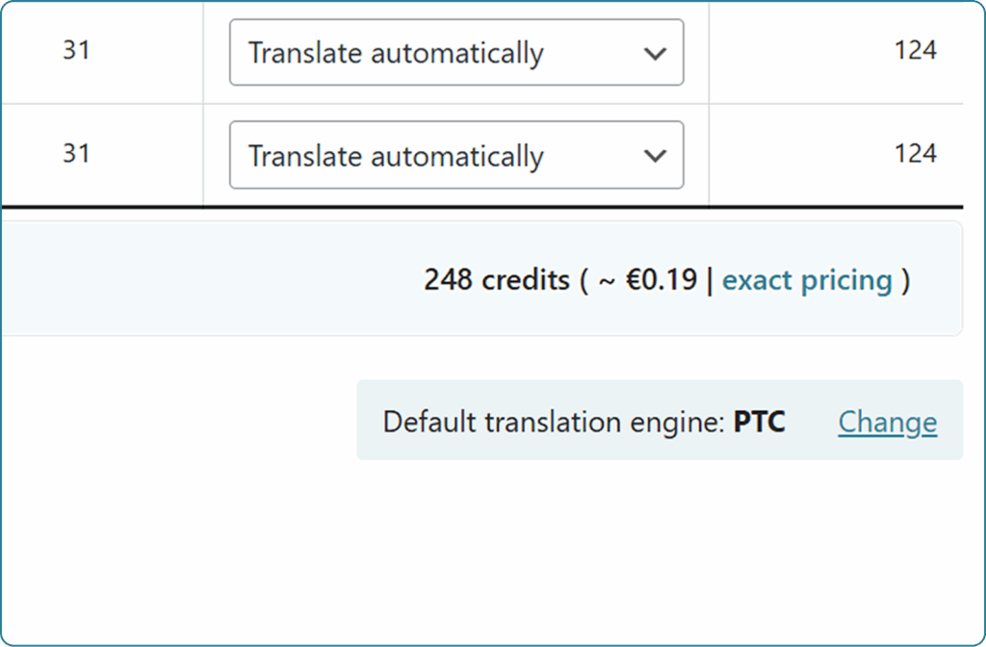Click the chevron arrow in the second dropdown
The width and height of the screenshot is (986, 647).
coord(655,156)
